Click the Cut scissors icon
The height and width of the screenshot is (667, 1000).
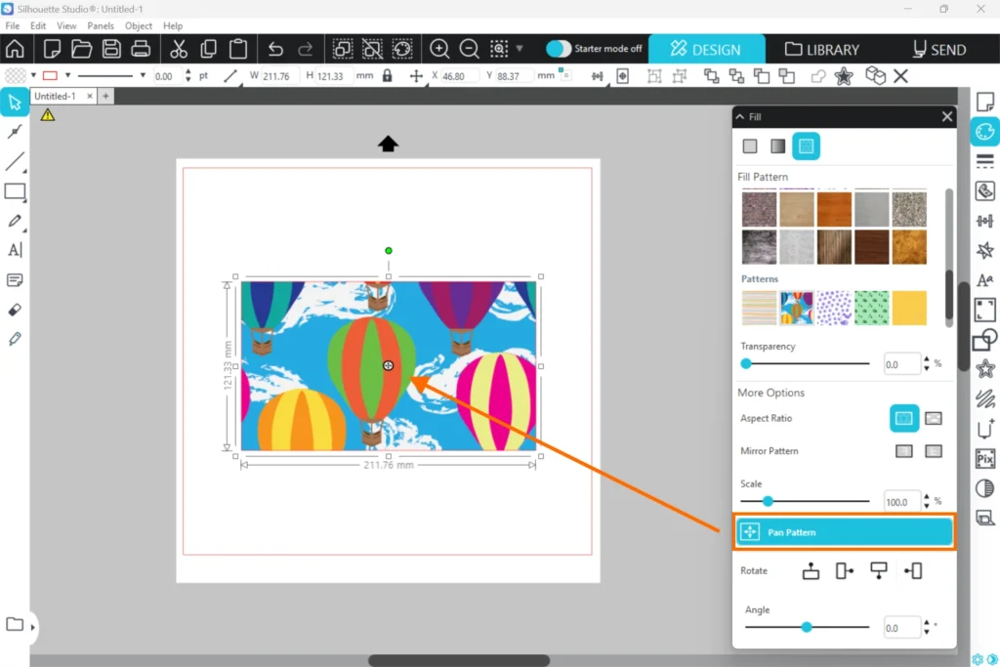(179, 49)
